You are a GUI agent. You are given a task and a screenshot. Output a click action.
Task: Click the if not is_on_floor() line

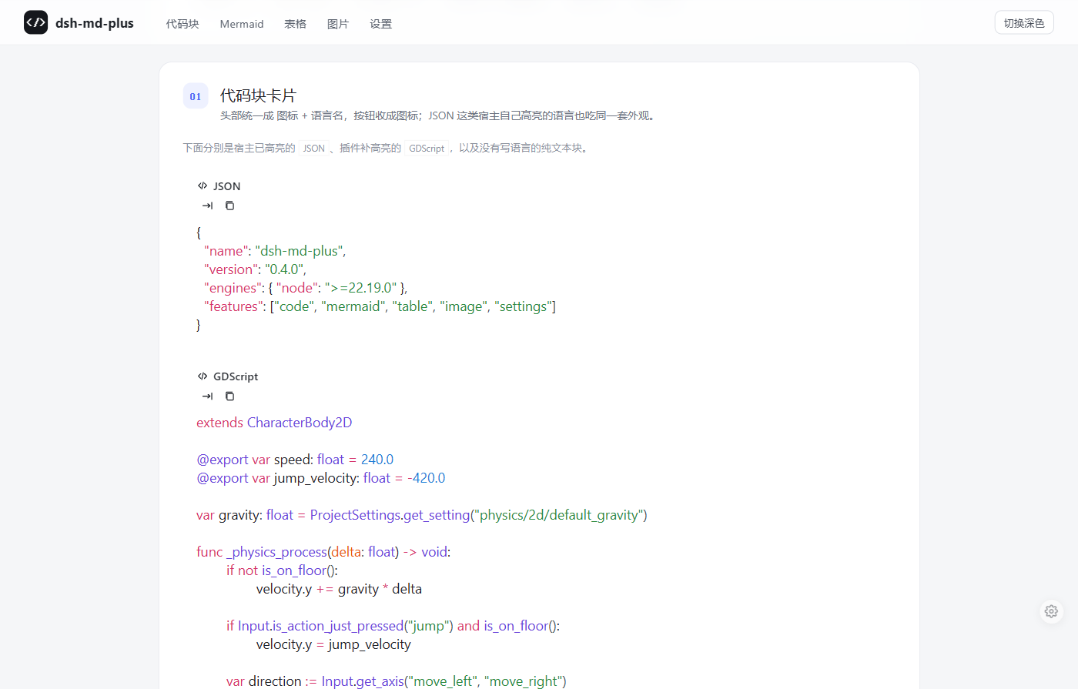[282, 570]
